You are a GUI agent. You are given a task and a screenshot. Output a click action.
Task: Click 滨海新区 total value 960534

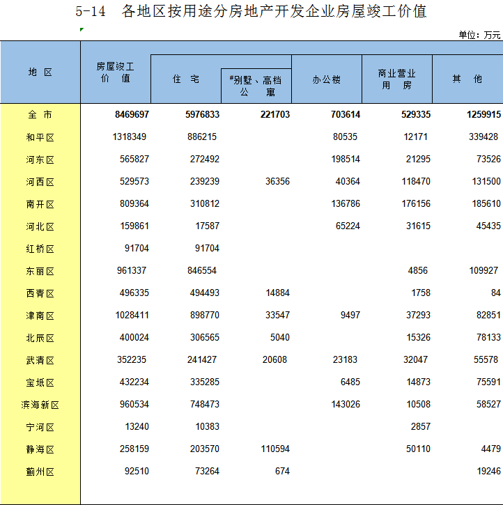(134, 404)
